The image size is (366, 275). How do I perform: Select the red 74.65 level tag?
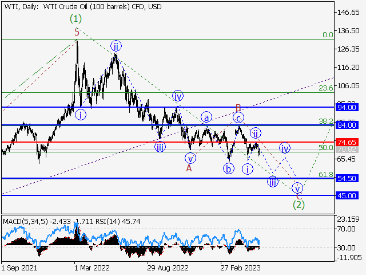click(347, 142)
